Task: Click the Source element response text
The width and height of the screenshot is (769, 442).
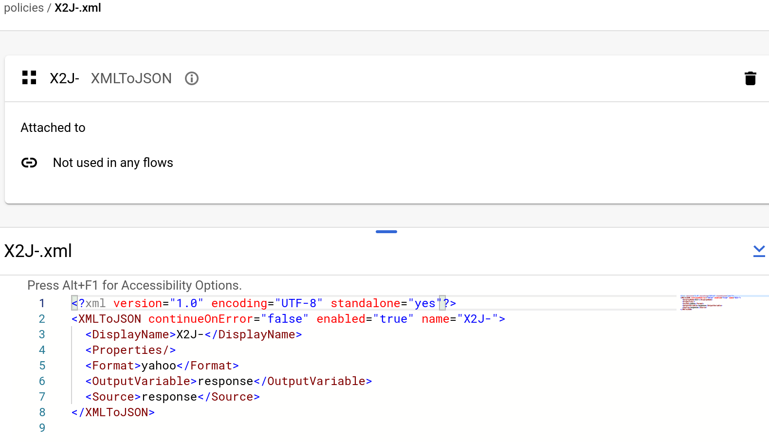Action: [169, 397]
